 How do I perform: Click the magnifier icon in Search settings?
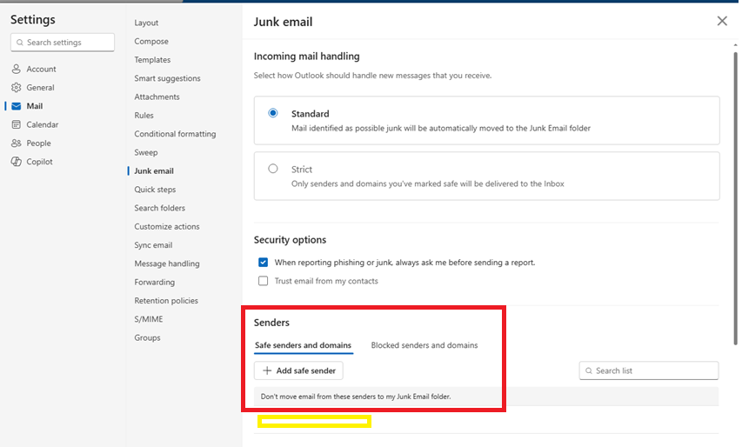(20, 43)
